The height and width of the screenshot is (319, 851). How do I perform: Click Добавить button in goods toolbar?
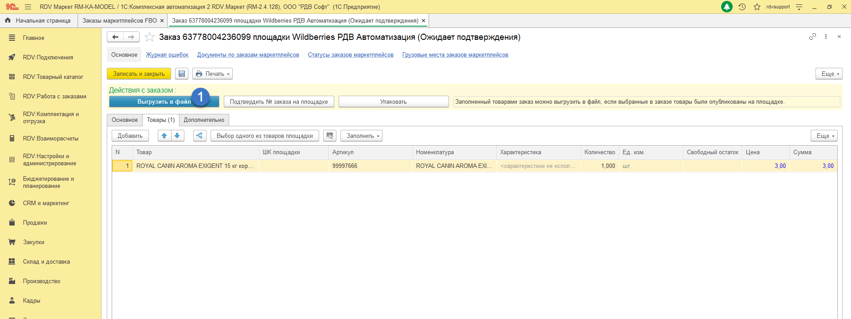tap(130, 136)
